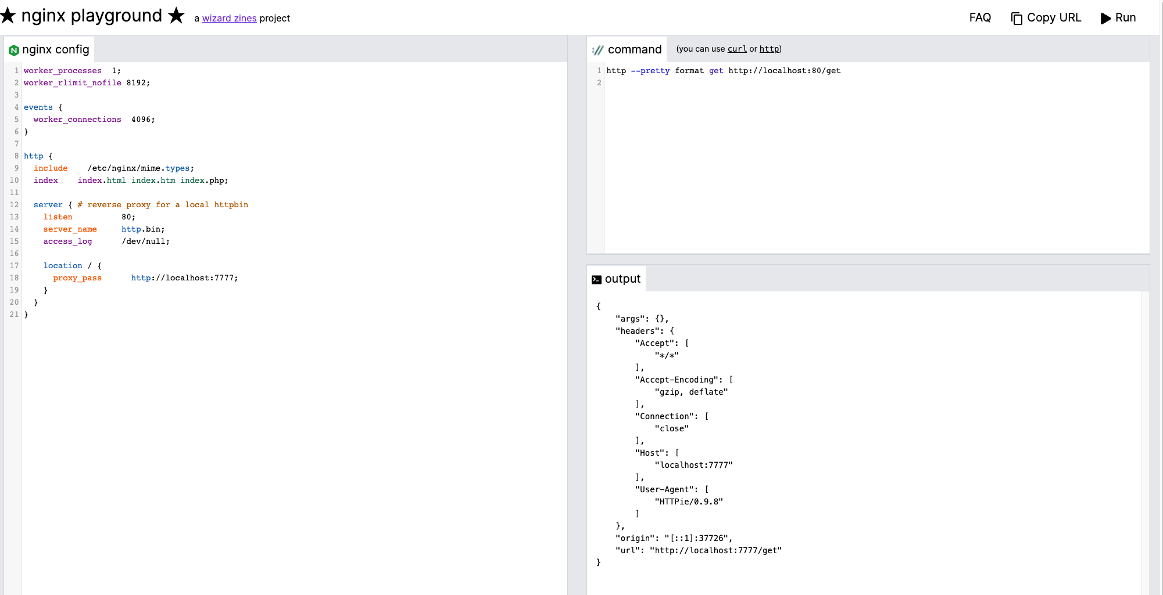Click the 'http {' block opening line

tap(38, 156)
